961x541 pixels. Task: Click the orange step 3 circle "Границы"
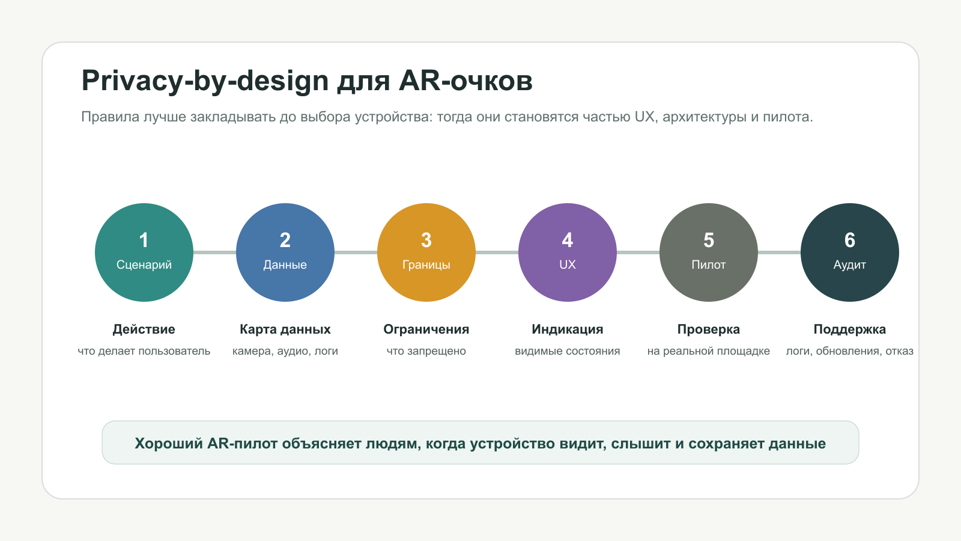426,252
